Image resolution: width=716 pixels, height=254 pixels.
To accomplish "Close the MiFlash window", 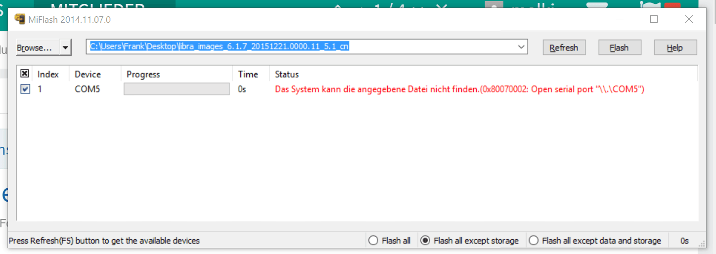I will (689, 19).
